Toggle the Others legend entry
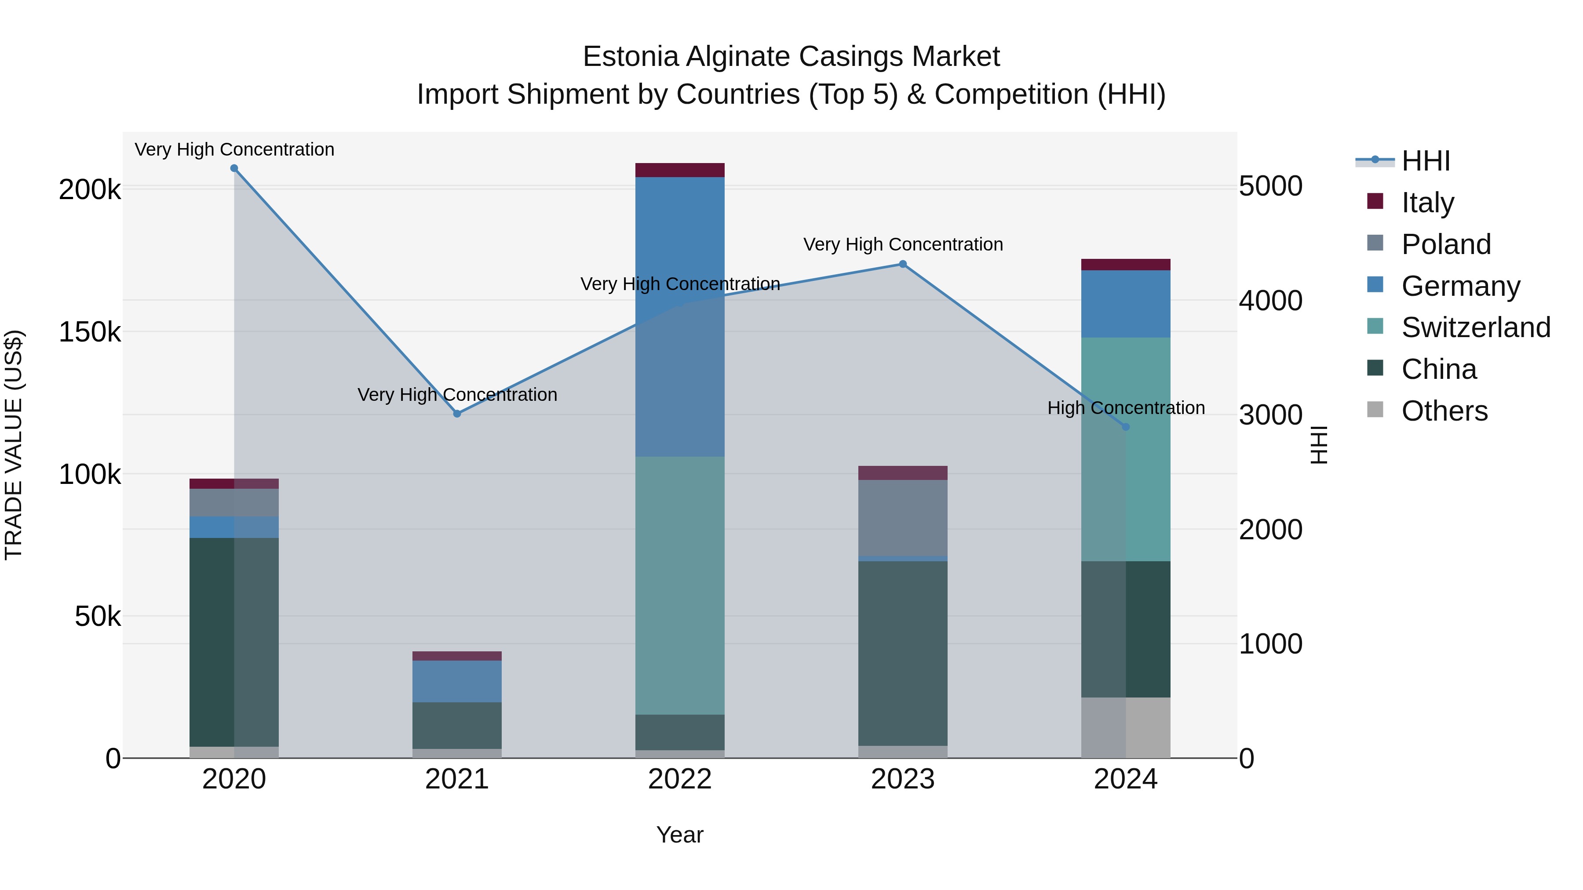The height and width of the screenshot is (890, 1583). pos(1427,410)
